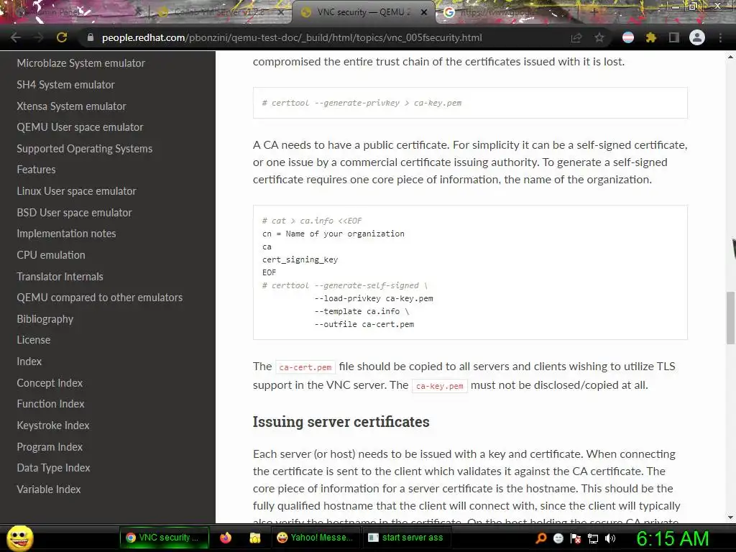Click the scrollbar down arrow
736x552 pixels.
pos(730,517)
